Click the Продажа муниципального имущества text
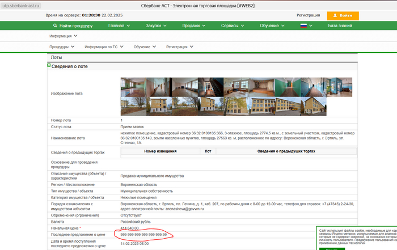The height and width of the screenshot is (250, 397). [x=152, y=176]
